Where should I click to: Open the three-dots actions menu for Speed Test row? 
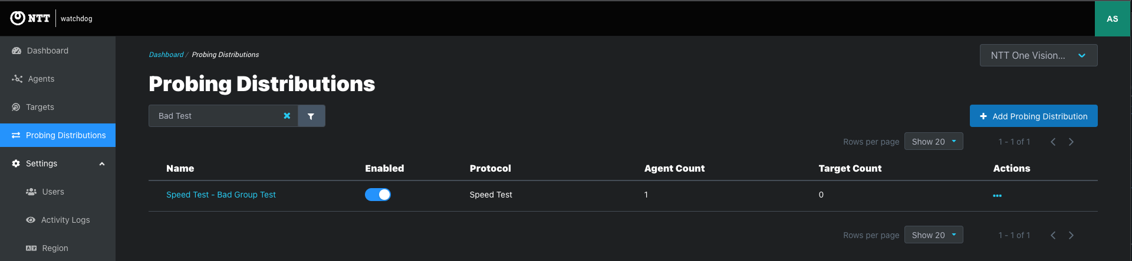997,195
